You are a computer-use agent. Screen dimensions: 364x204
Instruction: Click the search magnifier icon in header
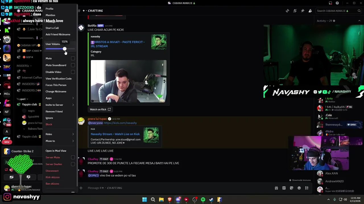coord(359,11)
